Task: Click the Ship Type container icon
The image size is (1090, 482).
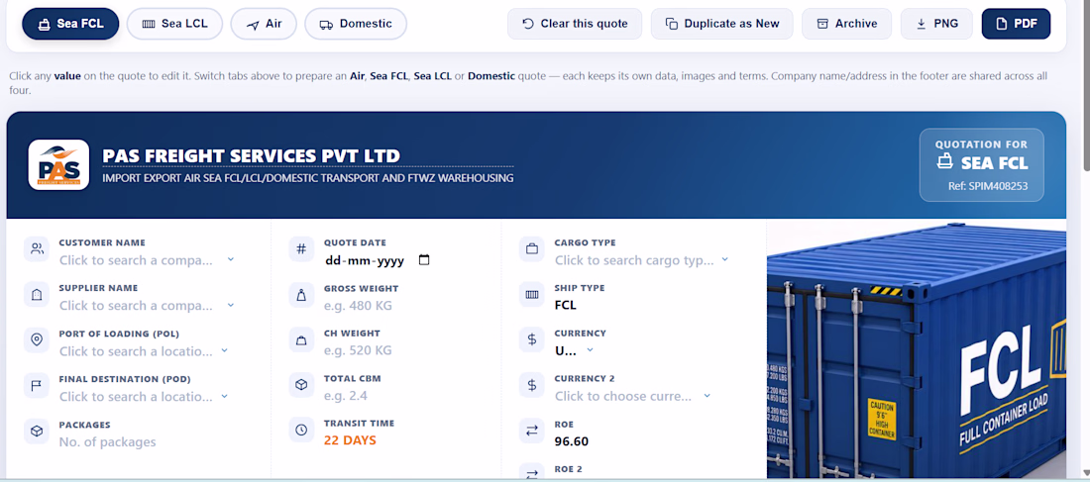Action: click(x=532, y=295)
